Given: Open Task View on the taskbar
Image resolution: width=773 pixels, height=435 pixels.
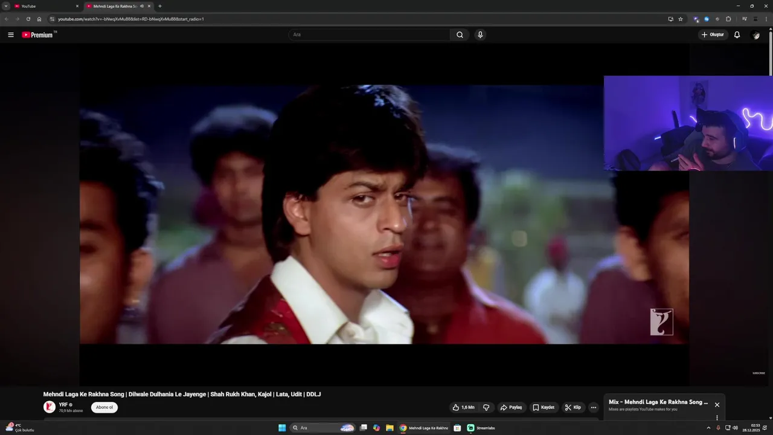Looking at the screenshot, I should pyautogui.click(x=364, y=428).
